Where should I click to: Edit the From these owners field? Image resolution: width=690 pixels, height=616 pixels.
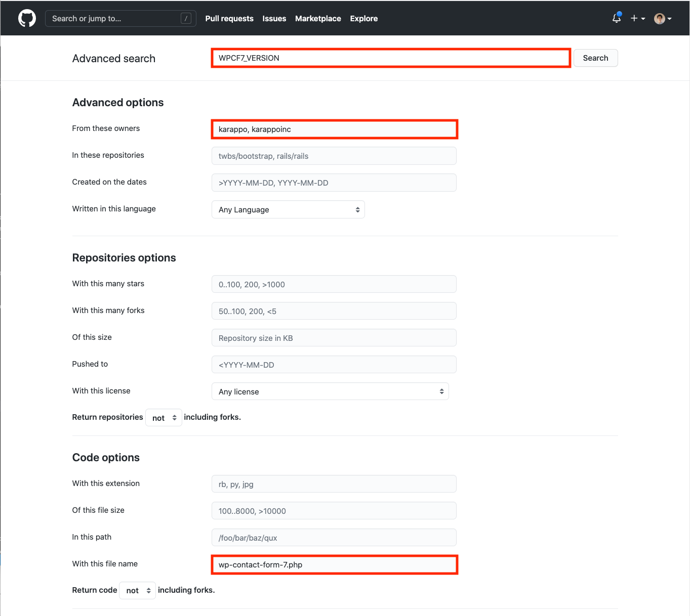tap(334, 129)
